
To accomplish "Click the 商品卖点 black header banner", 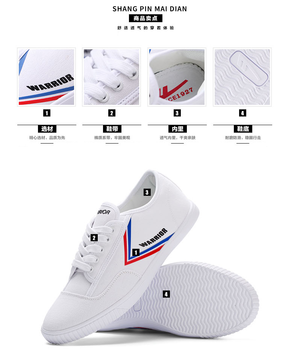I will point(145,18).
